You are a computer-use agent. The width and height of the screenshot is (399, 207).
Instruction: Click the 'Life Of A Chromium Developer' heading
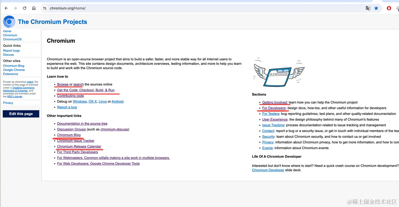click(277, 157)
